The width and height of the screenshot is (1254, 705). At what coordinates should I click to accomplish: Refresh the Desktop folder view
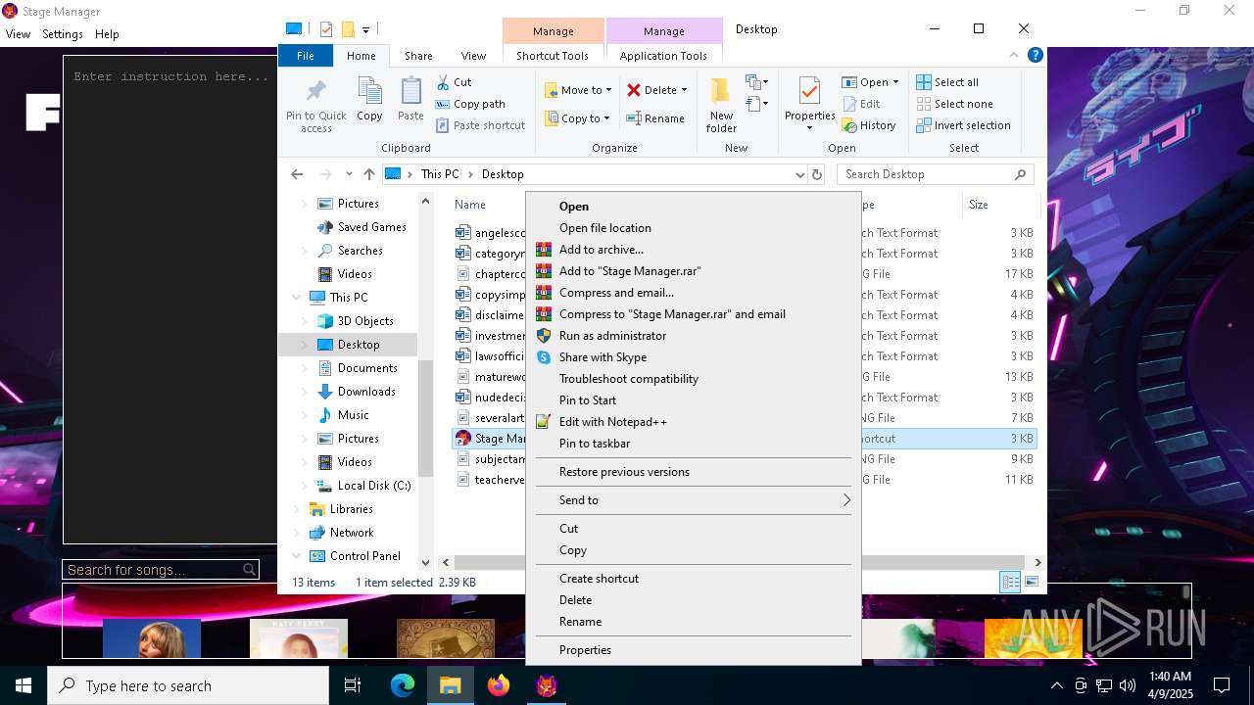817,174
